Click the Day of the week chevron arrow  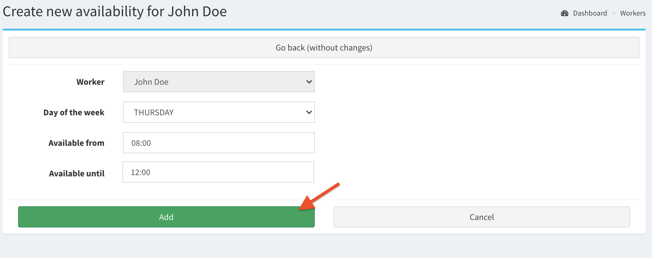click(x=309, y=112)
